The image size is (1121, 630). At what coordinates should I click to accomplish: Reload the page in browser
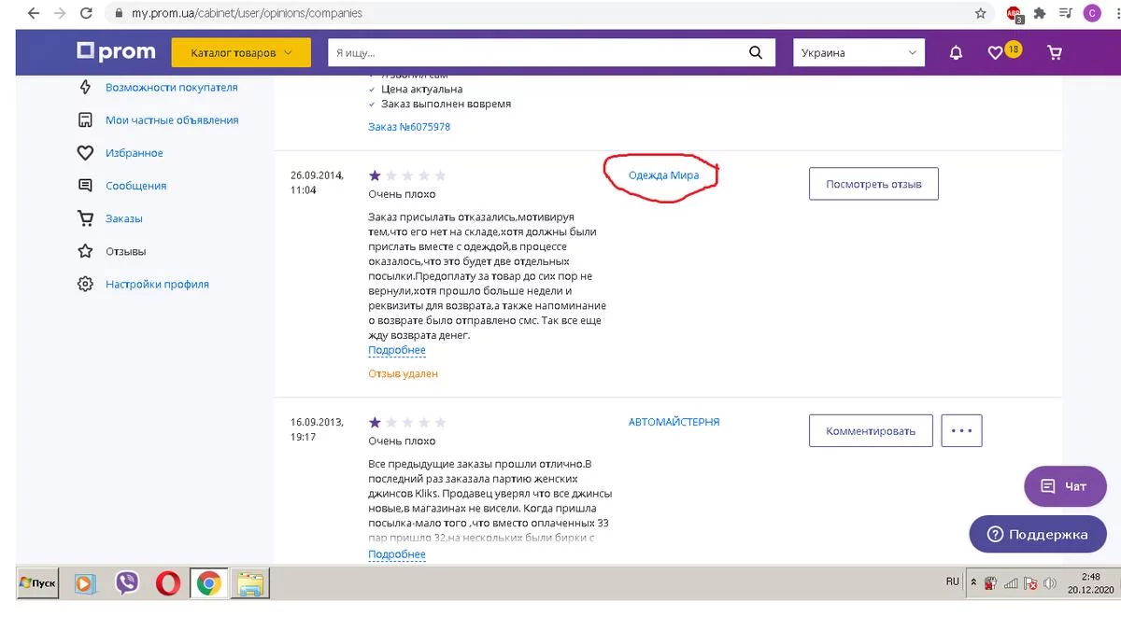[86, 14]
